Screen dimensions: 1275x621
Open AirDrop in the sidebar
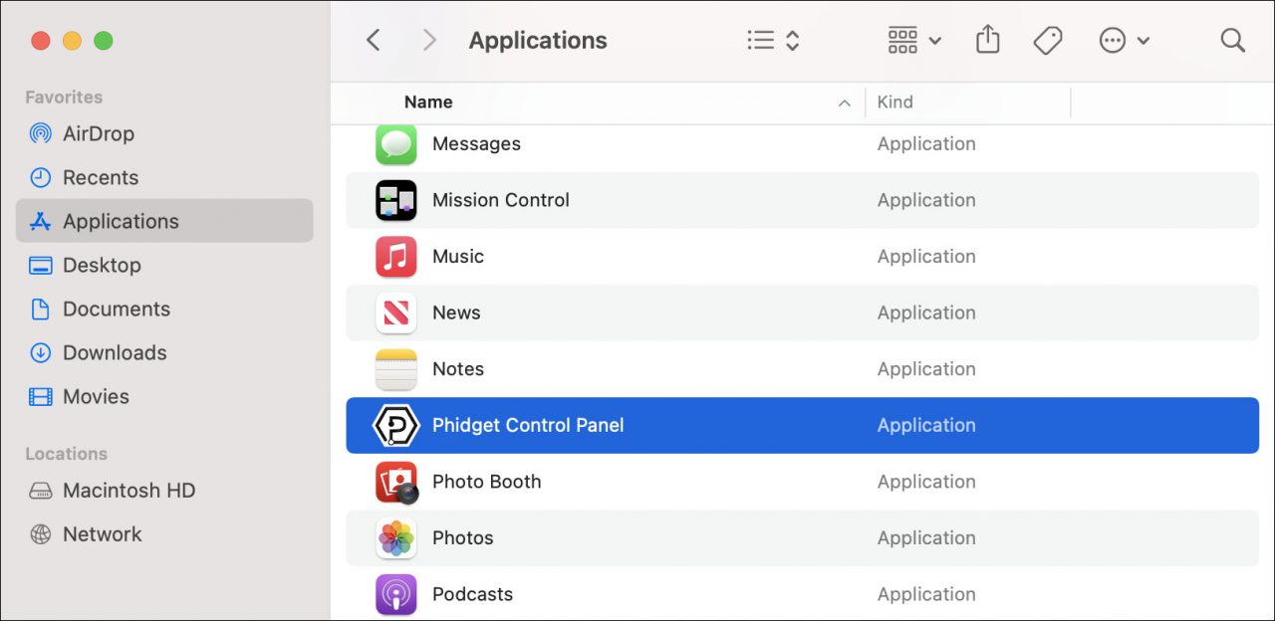(x=98, y=133)
